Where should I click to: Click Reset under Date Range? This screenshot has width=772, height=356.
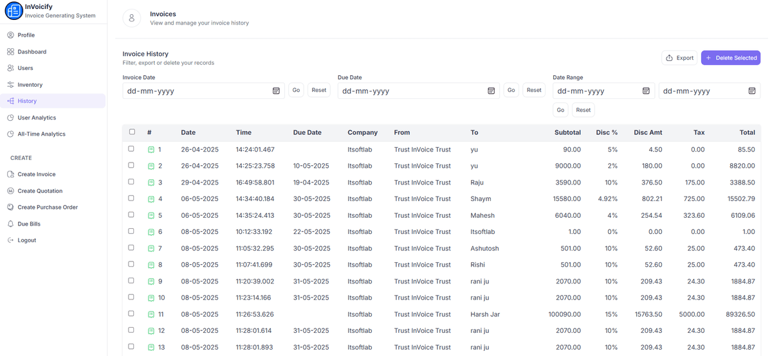click(x=584, y=110)
